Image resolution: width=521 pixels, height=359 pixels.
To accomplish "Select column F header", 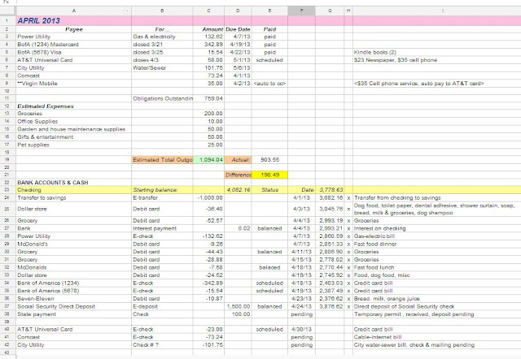I will (x=301, y=11).
